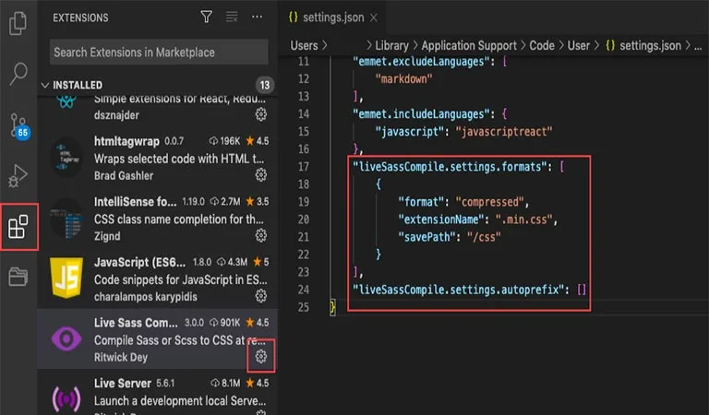Click the IntelliSense for CSS extension logo

[66, 218]
